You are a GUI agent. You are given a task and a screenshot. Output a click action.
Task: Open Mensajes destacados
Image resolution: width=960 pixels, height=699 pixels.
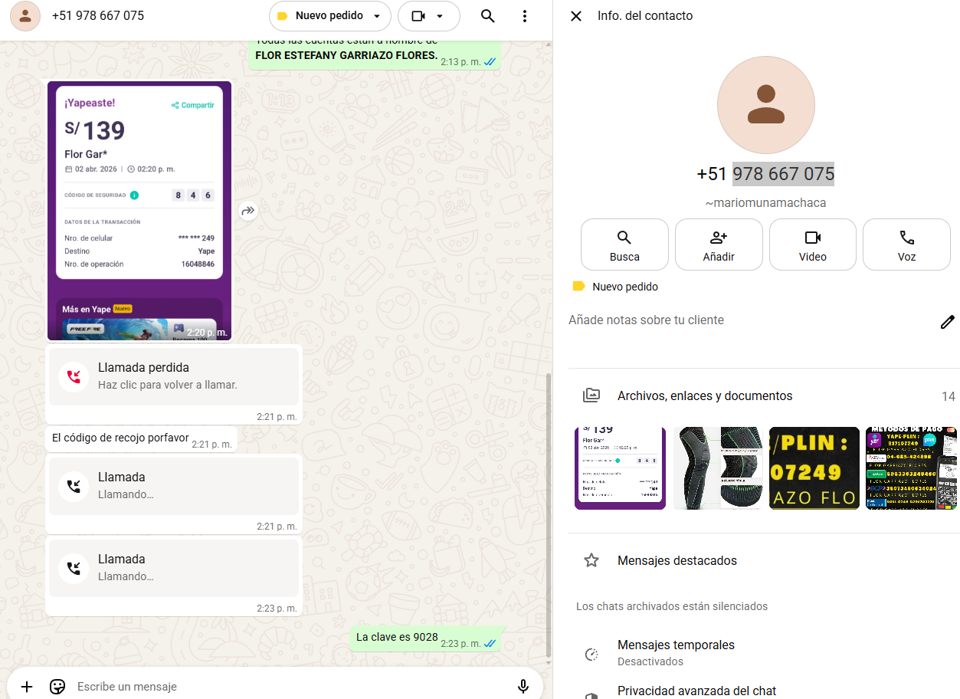pyautogui.click(x=677, y=560)
